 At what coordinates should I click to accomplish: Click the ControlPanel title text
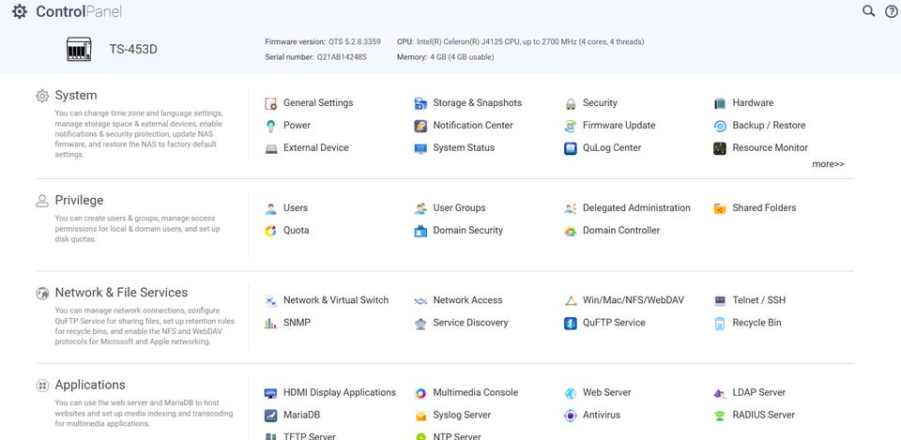(79, 11)
